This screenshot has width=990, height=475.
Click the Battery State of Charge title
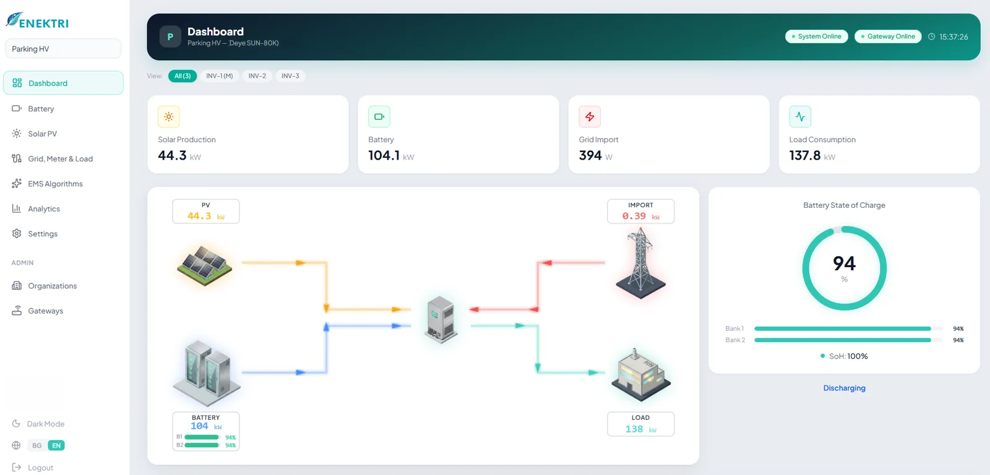tap(845, 205)
